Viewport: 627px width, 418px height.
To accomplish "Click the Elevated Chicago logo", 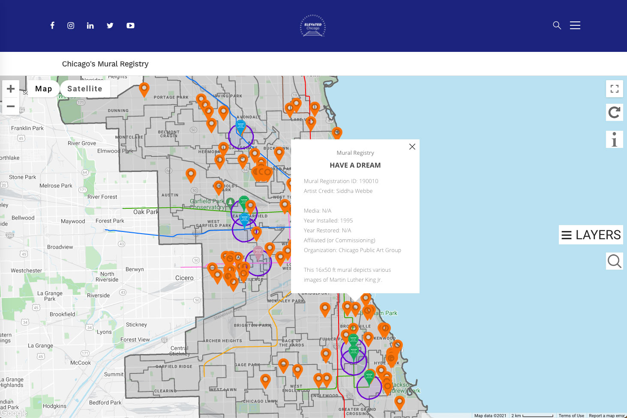I will click(312, 26).
